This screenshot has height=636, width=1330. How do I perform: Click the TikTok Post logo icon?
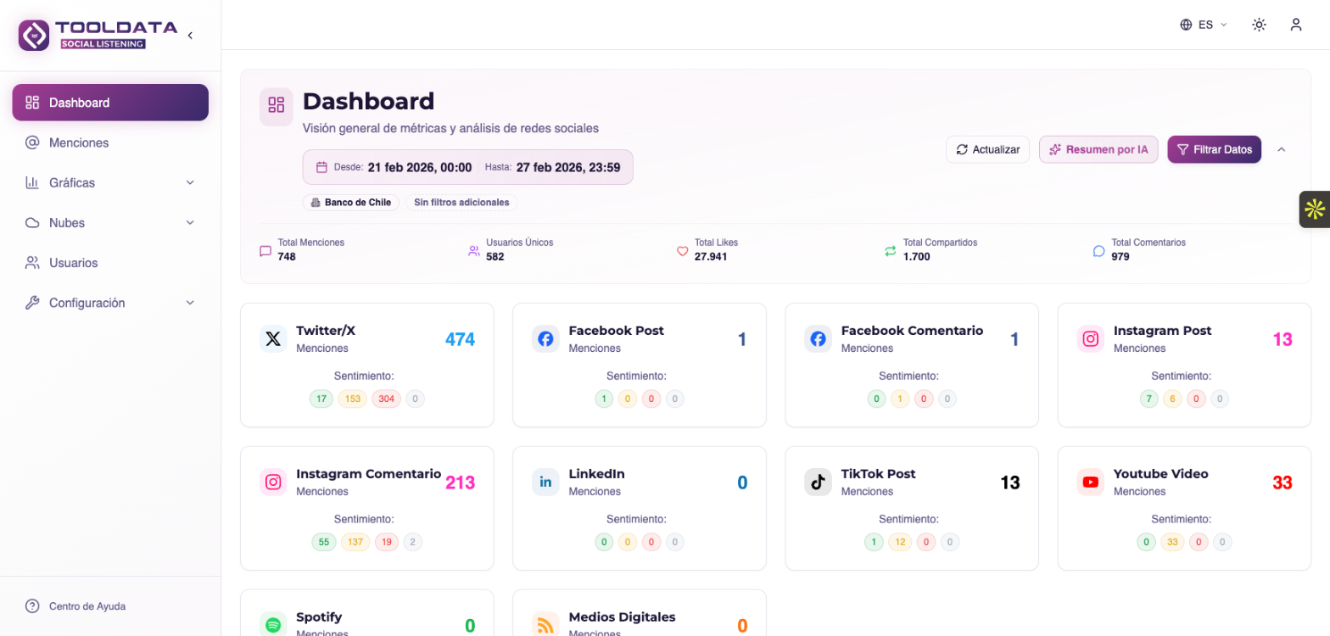pos(819,483)
